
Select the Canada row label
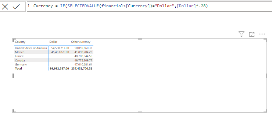tap(20, 60)
